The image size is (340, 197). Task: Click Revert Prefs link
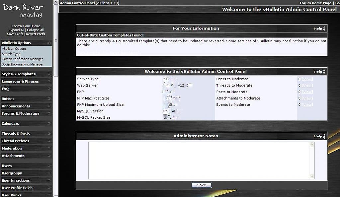(35, 34)
